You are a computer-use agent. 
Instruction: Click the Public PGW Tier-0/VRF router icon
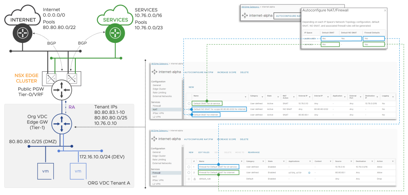click(x=62, y=90)
